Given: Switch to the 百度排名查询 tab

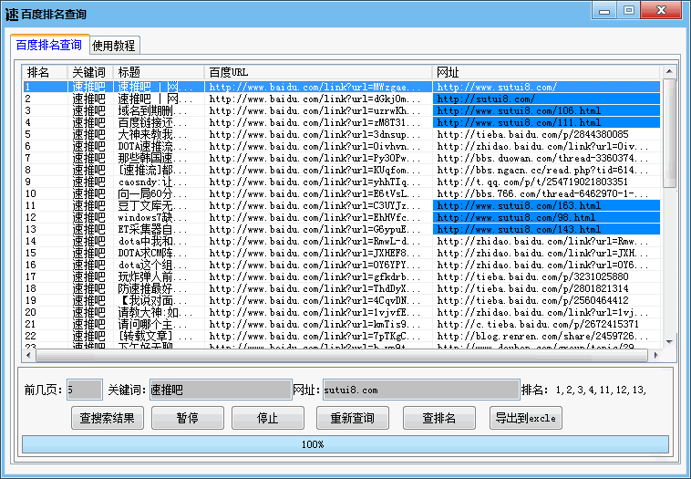Looking at the screenshot, I should (x=49, y=45).
